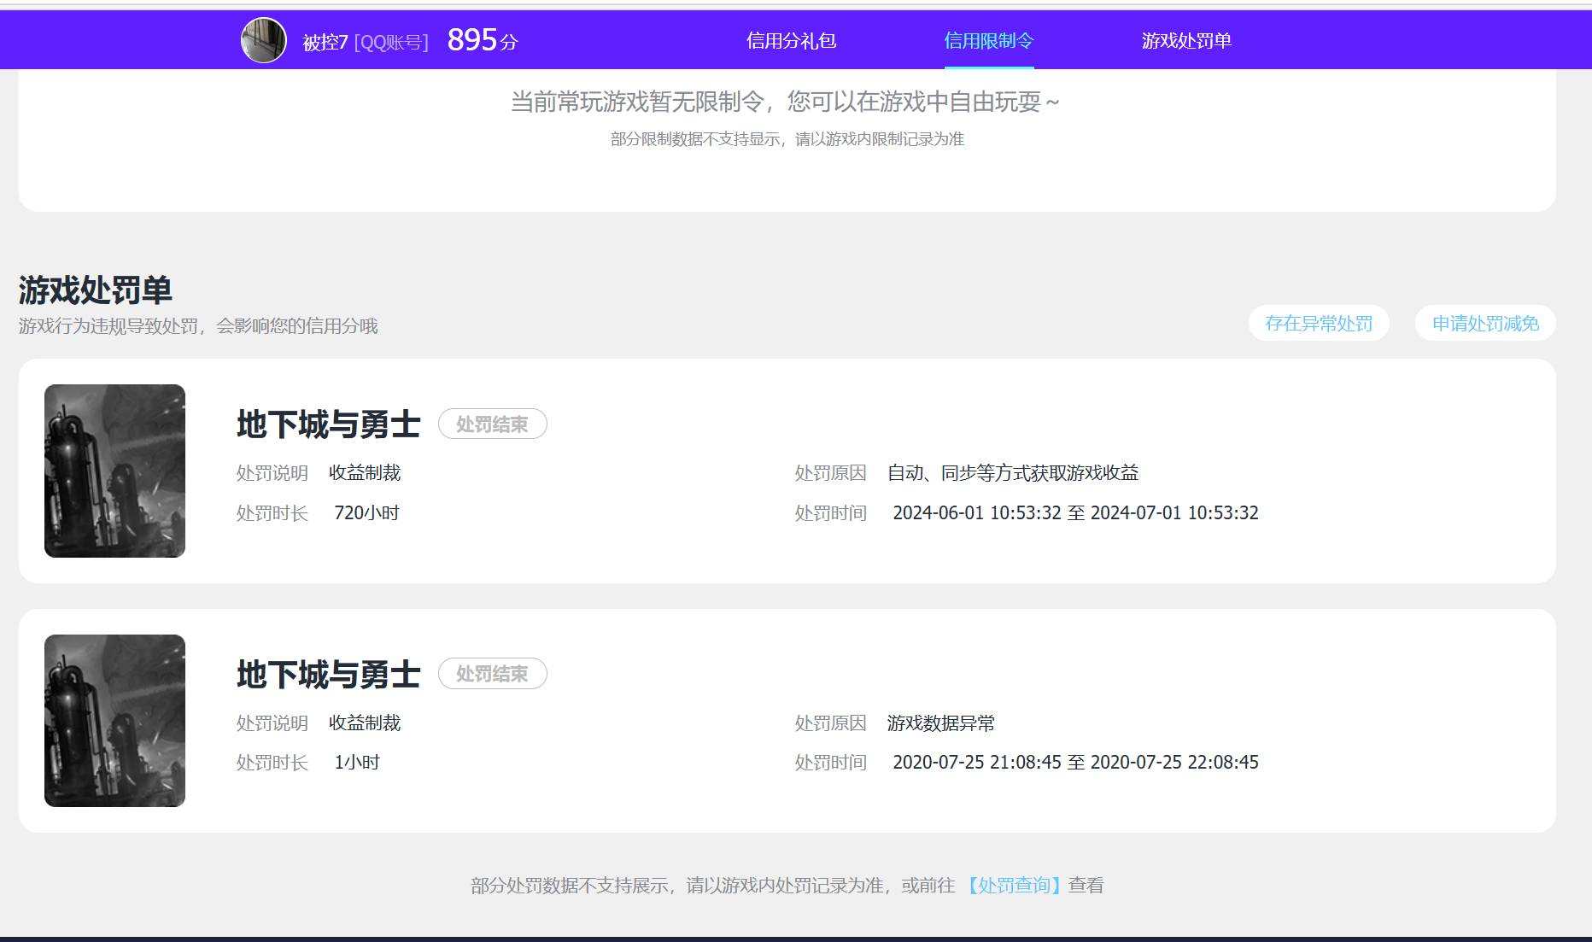
Task: Click the game thumbnail of the 720小时 penalty
Action: (x=114, y=471)
